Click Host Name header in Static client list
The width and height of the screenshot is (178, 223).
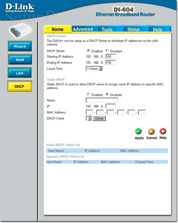(x=56, y=151)
